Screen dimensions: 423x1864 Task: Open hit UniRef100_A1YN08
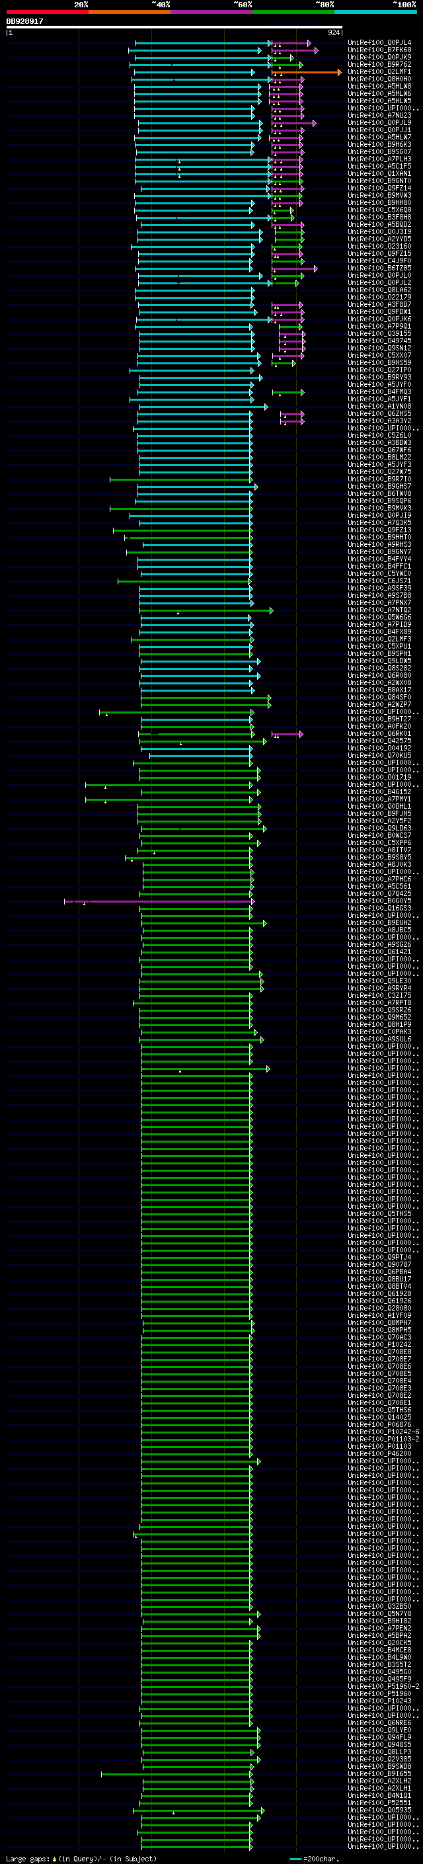pos(379,407)
